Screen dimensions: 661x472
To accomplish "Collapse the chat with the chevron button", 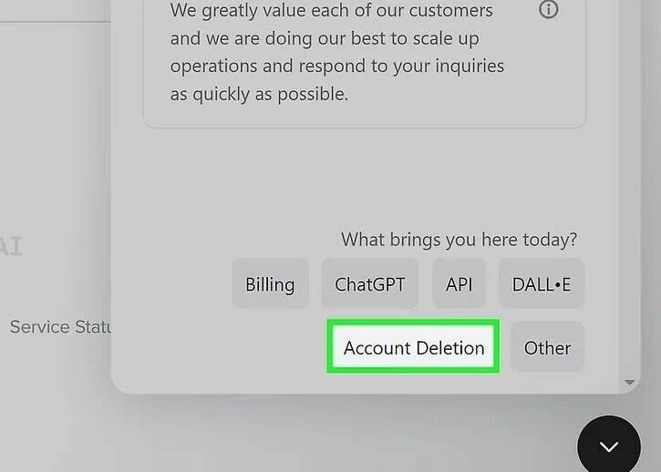I will coord(608,446).
